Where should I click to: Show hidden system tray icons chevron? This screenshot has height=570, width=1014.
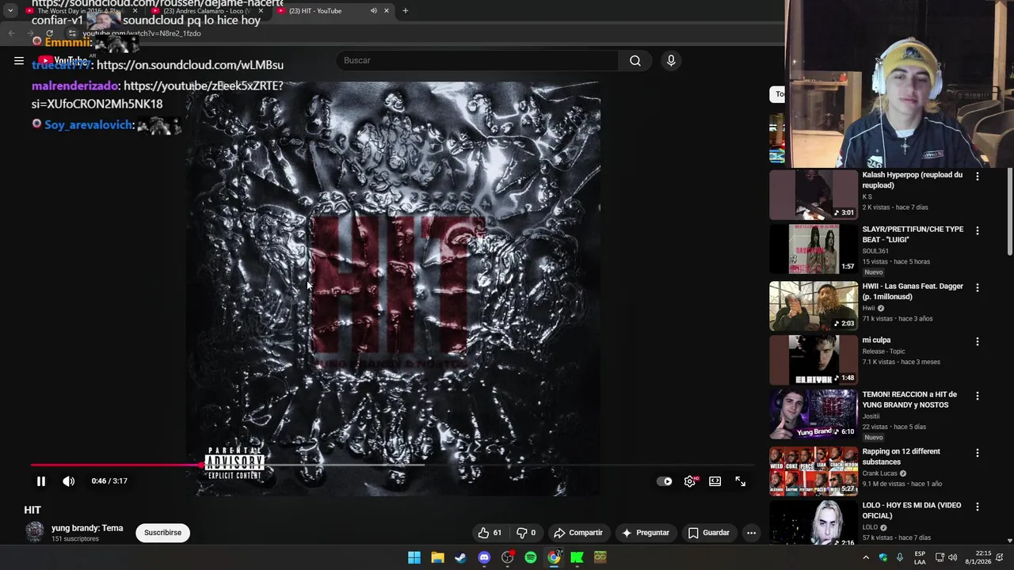[x=866, y=557]
